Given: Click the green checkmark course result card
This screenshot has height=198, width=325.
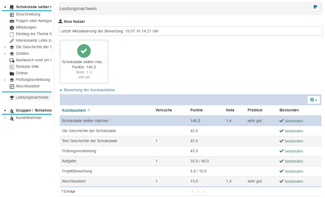Looking at the screenshot, I should (84, 62).
